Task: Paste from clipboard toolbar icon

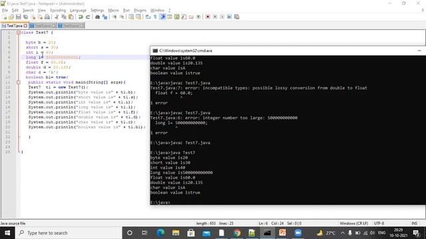Action: (71, 17)
